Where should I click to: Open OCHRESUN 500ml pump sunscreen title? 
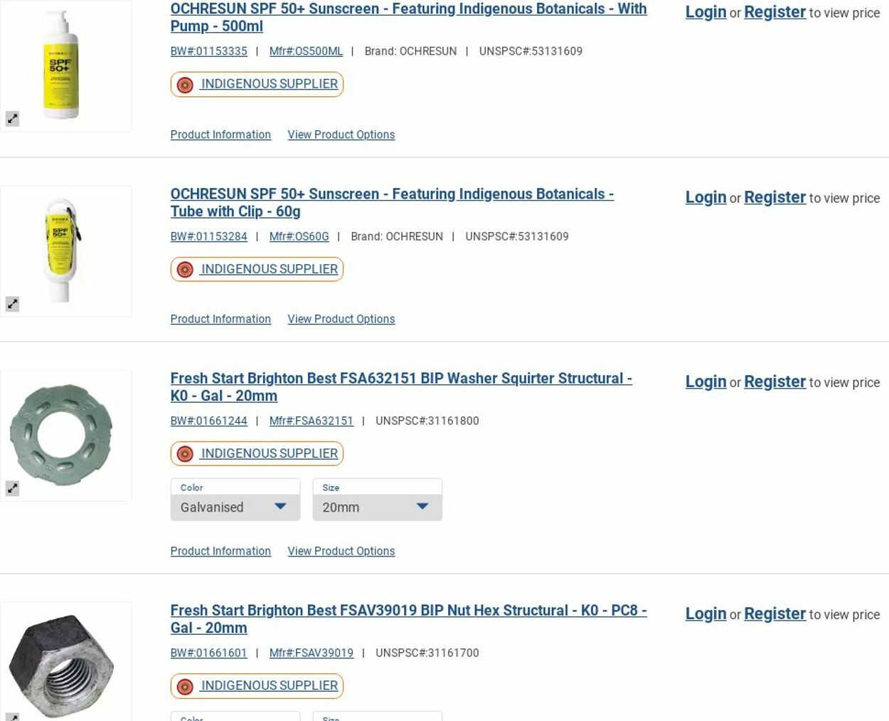(408, 17)
